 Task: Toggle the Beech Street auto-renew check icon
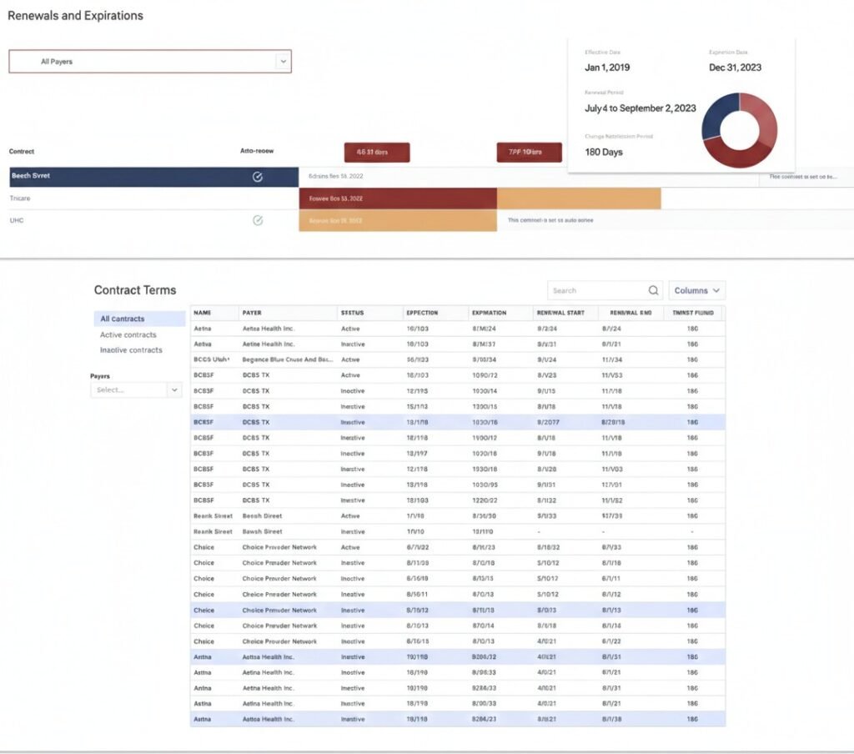click(258, 177)
